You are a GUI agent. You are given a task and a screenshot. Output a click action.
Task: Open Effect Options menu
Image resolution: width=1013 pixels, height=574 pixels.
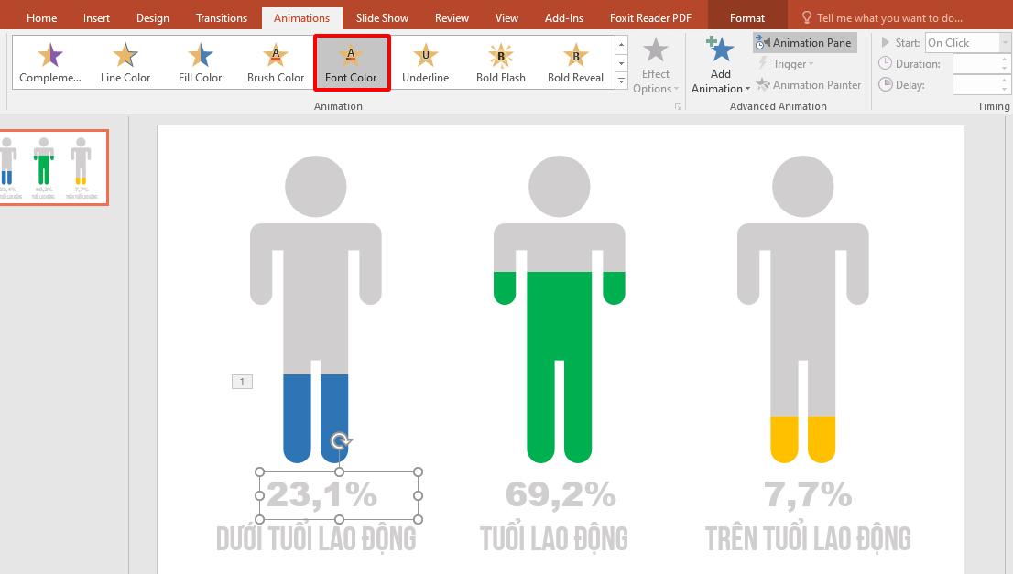(656, 66)
